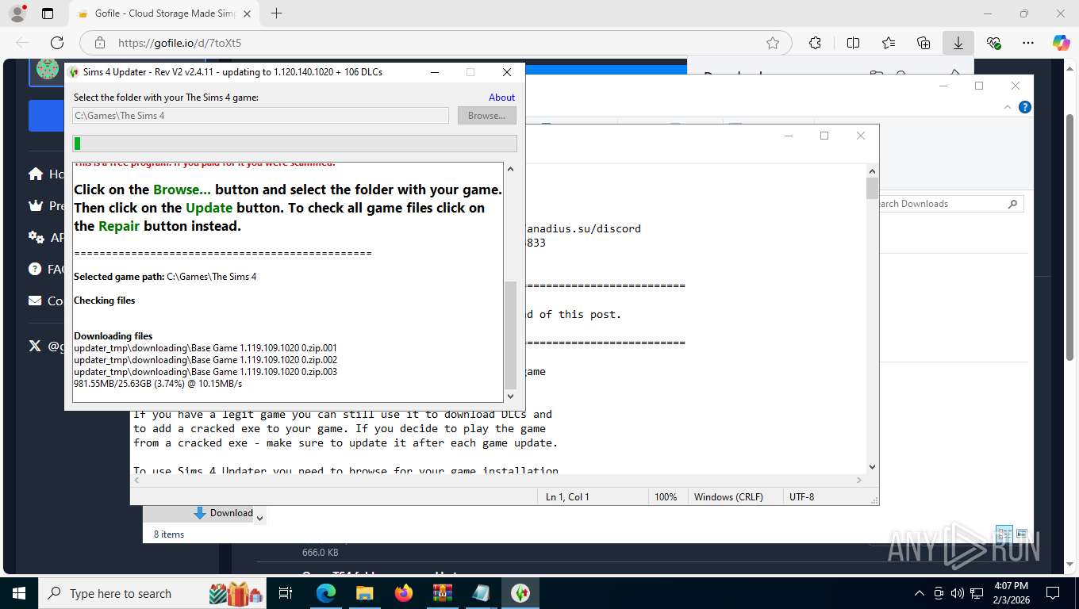
Task: Select the download speed status line
Action: coord(158,384)
